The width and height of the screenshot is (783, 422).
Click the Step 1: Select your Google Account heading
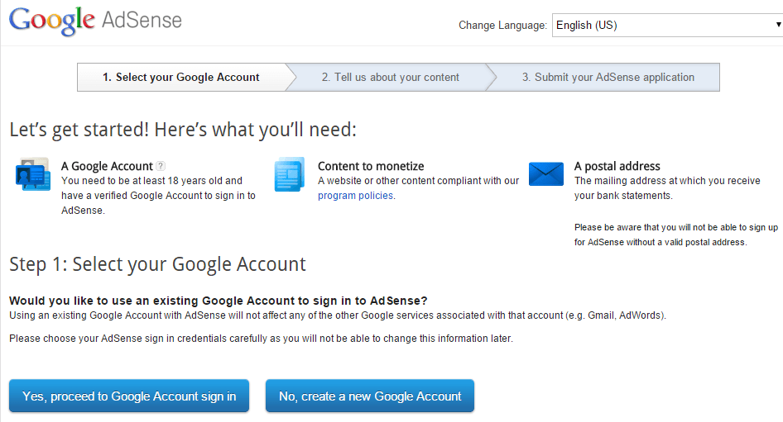157,264
